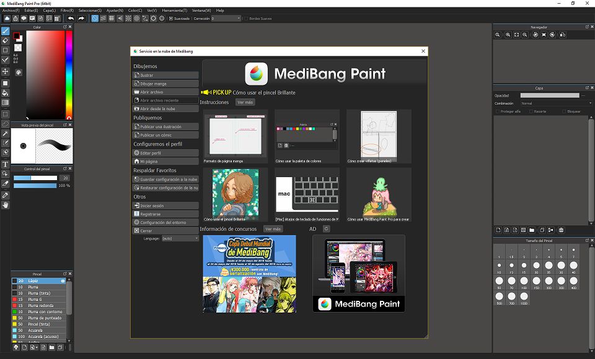This screenshot has width=595, height=359.
Task: Click Navigator zoom in icon
Action: [508, 35]
